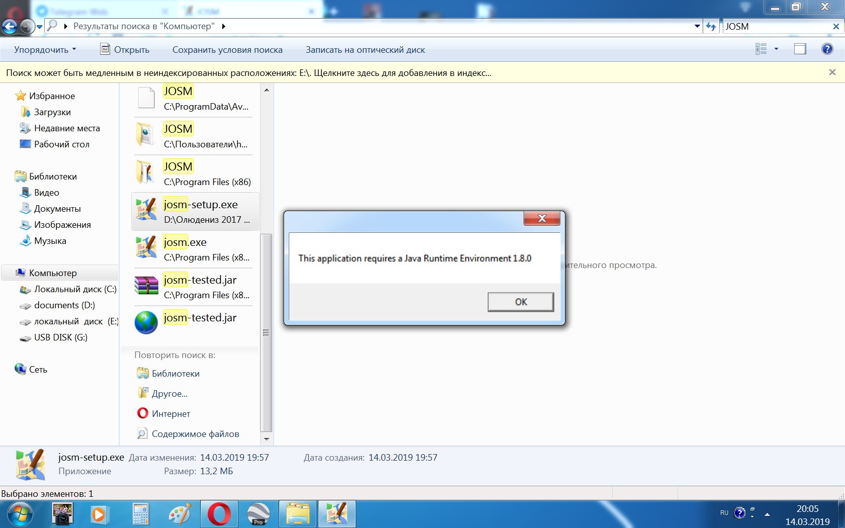Open Локальный диск (C:)
This screenshot has width=845, height=528.
tap(68, 289)
